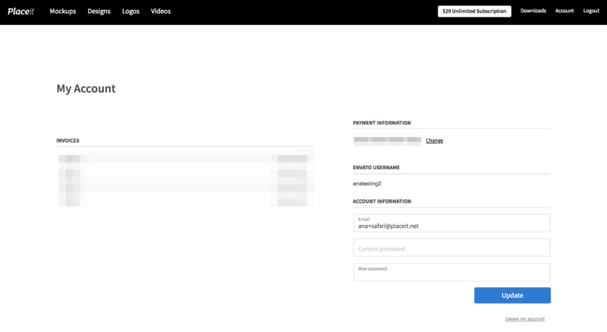The width and height of the screenshot is (607, 332).
Task: Click the Account link in header
Action: [x=565, y=12]
